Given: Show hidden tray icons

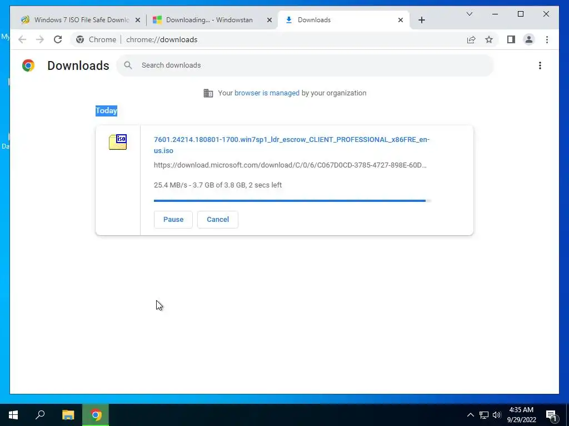Looking at the screenshot, I should tap(470, 415).
